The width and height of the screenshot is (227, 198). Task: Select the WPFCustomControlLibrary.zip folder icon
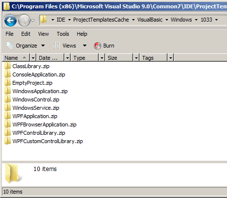[7, 141]
